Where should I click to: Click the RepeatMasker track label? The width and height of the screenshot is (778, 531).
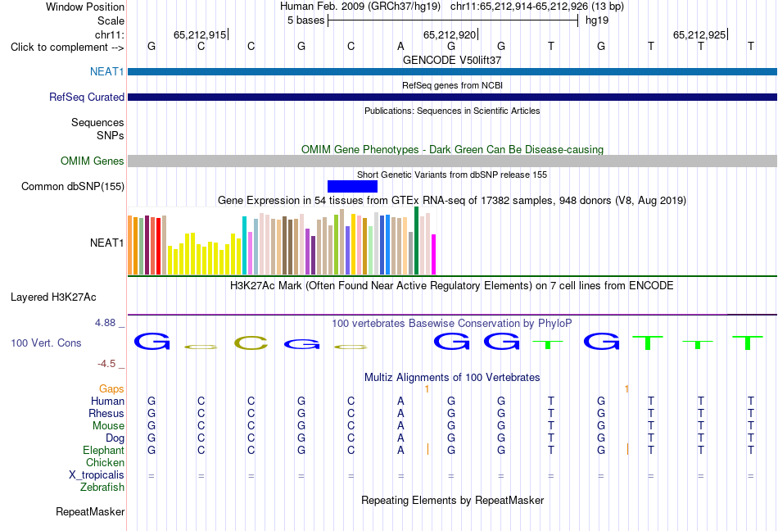[x=90, y=511]
